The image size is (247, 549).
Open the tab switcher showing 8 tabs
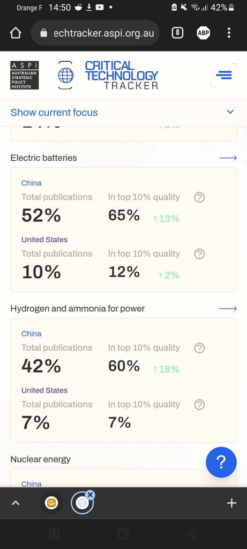coord(177,33)
